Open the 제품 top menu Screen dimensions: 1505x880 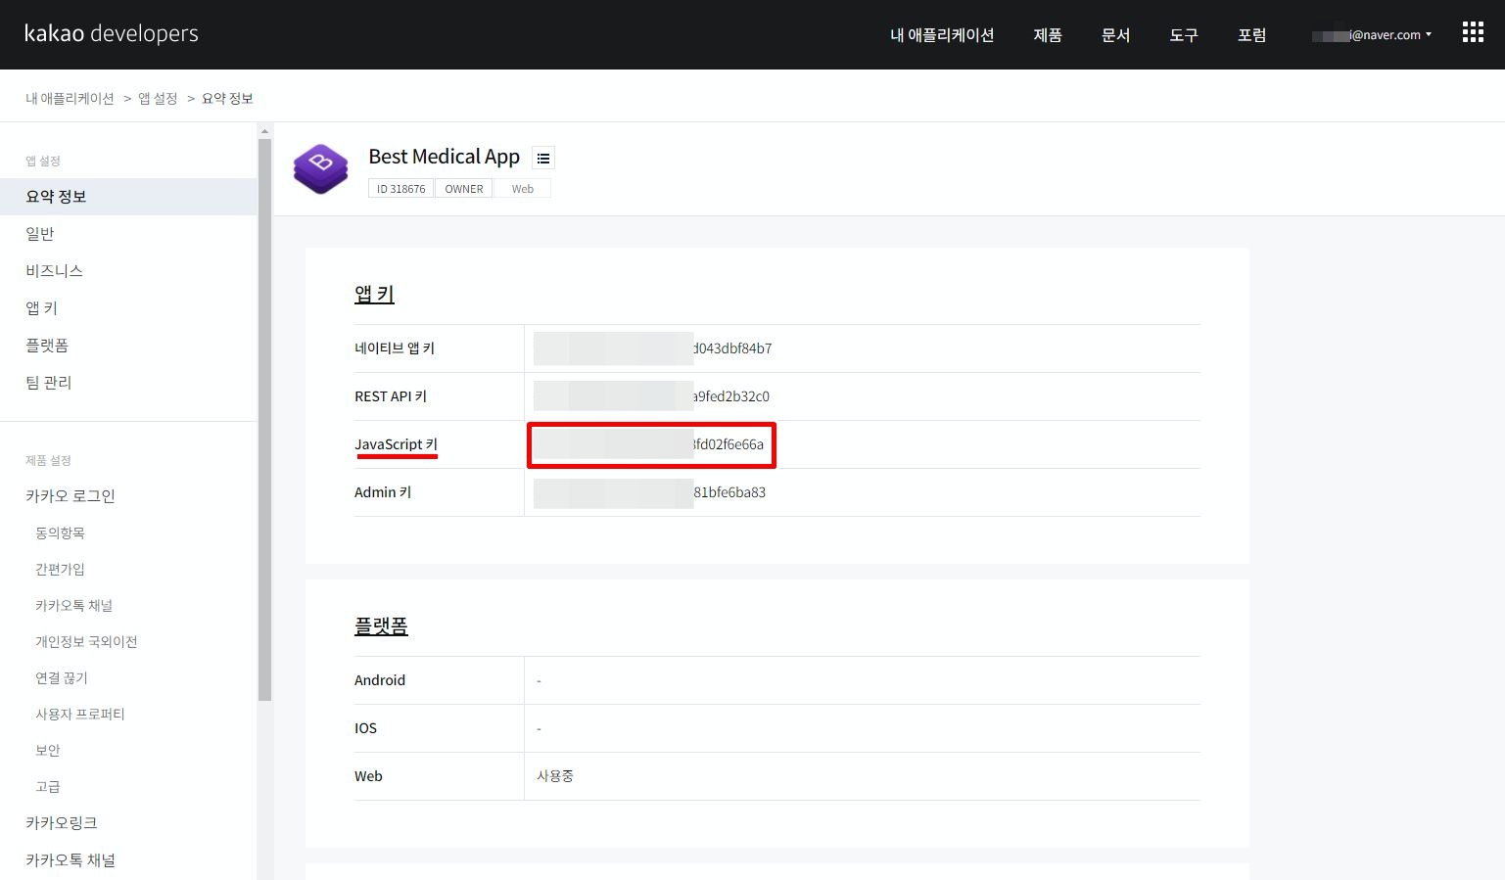coord(1048,34)
